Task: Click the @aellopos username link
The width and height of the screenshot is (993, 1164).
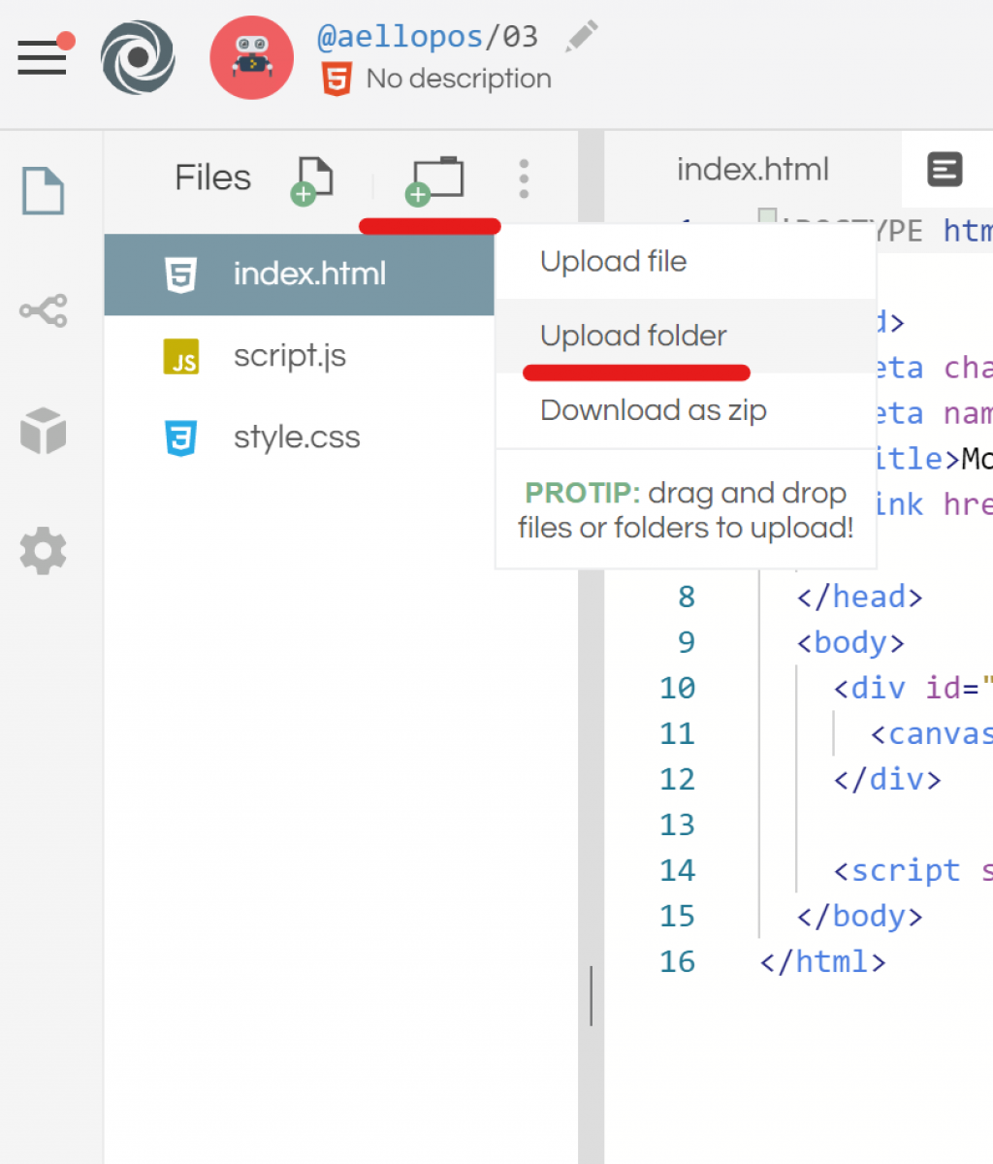Action: click(400, 37)
